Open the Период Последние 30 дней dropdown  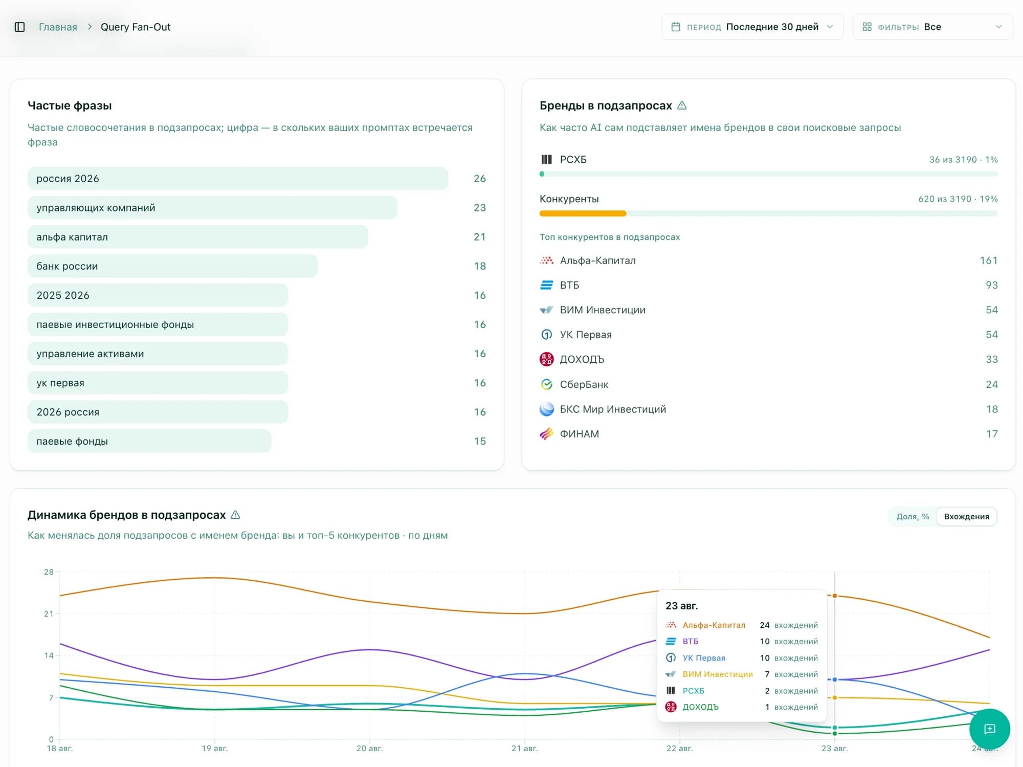(752, 27)
